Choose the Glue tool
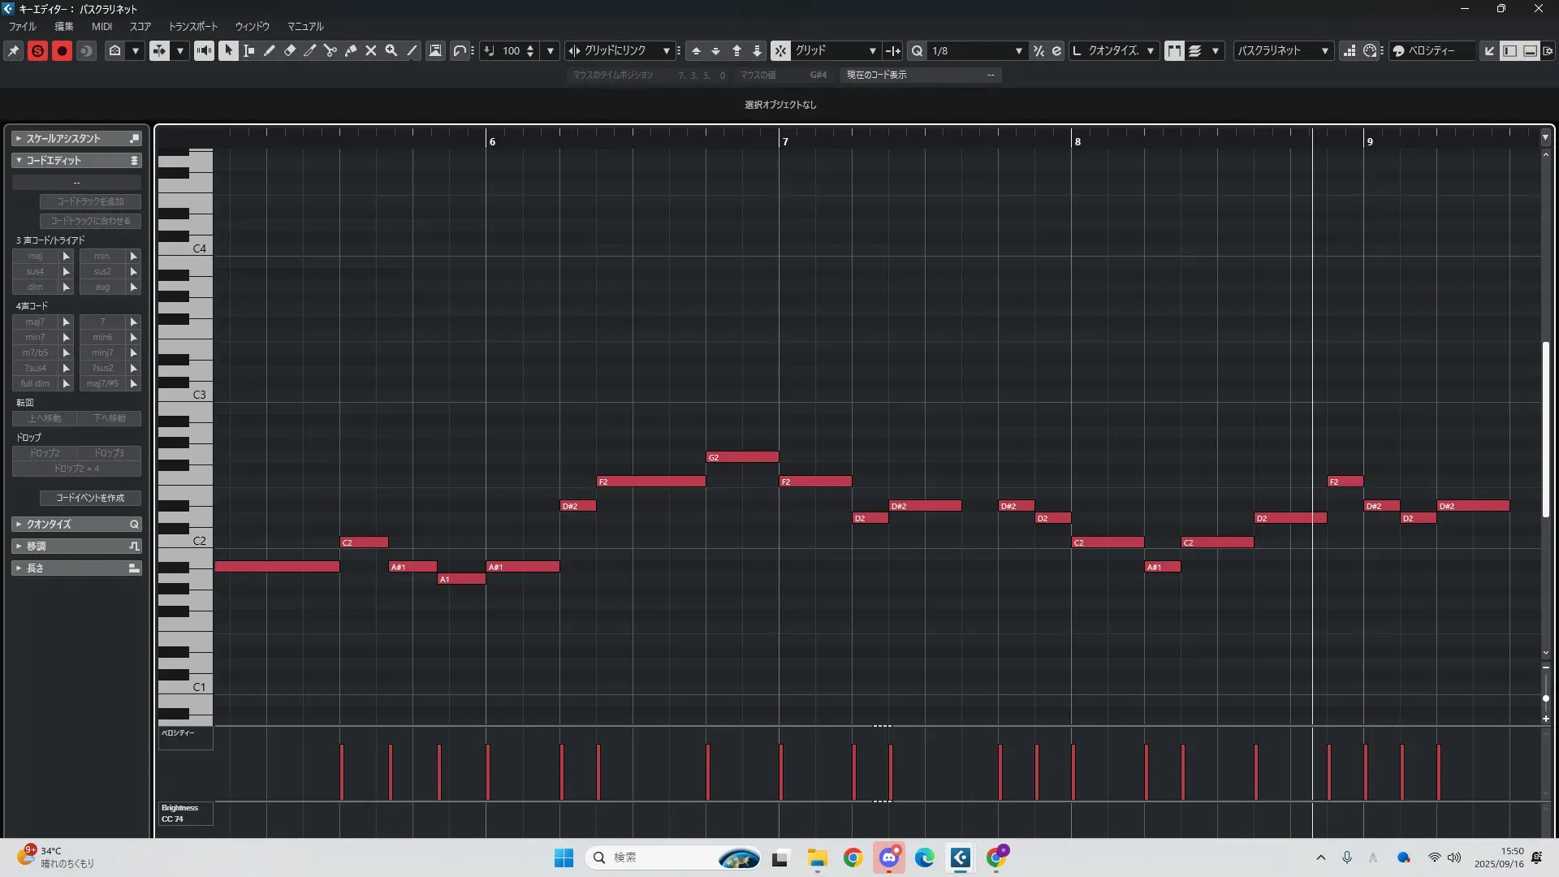This screenshot has width=1559, height=877. click(x=351, y=50)
